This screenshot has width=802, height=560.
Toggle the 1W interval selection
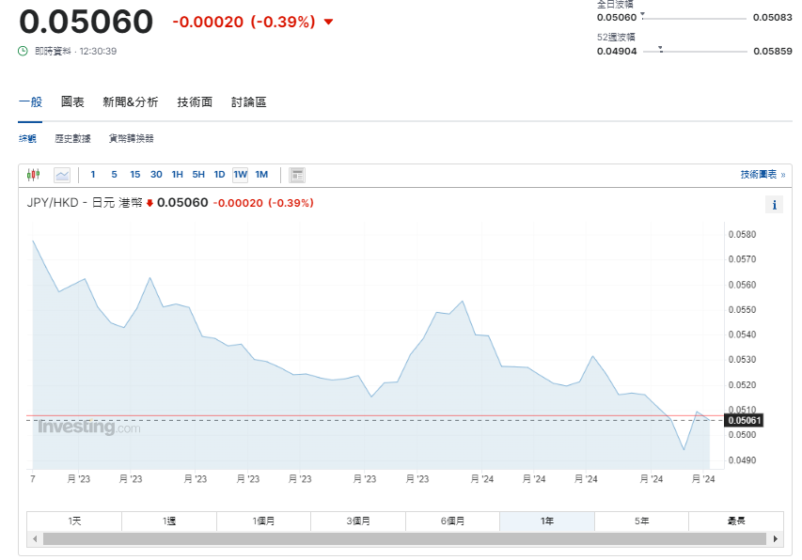coord(240,174)
